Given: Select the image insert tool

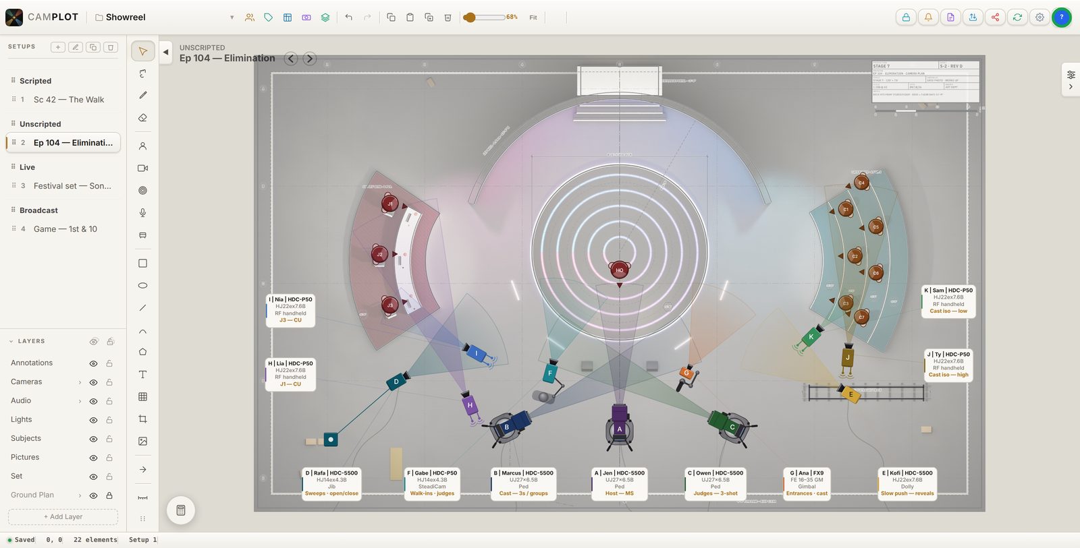Looking at the screenshot, I should 142,442.
